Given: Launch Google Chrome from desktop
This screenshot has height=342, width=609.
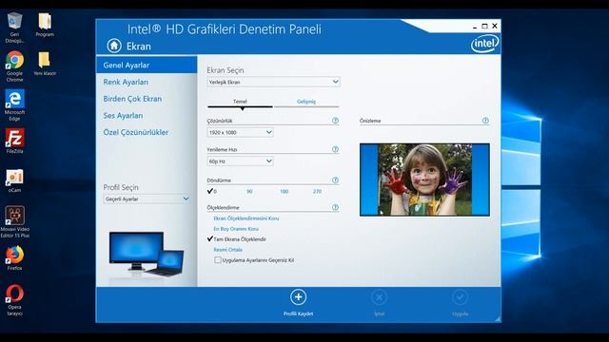Looking at the screenshot, I should point(15,66).
